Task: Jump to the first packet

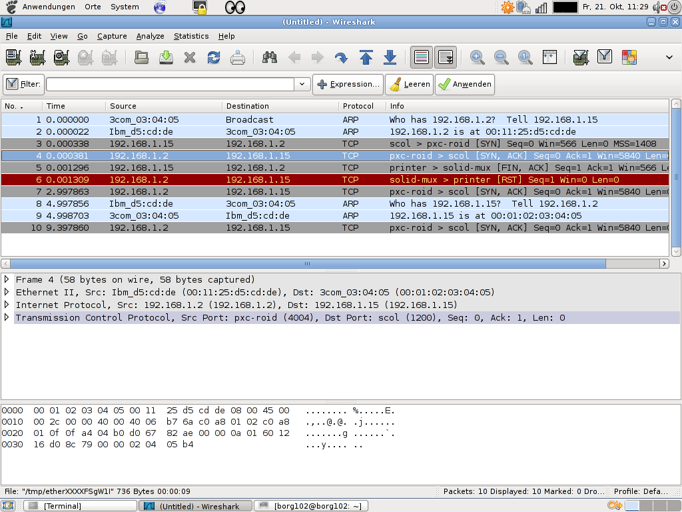Action: pos(366,57)
